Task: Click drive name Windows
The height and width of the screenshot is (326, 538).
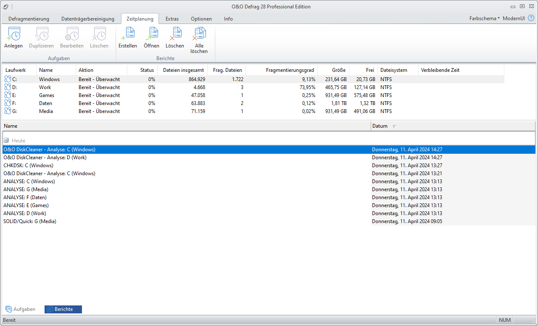Action: tap(49, 79)
